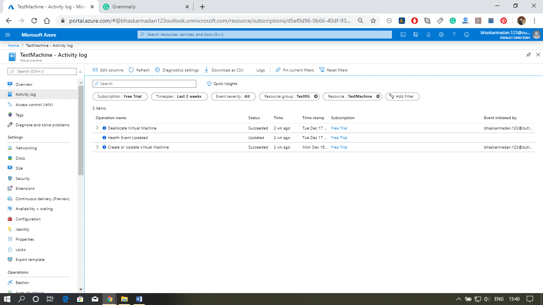Reload the page in Chrome
Viewport: 543px width, 305px height.
click(x=34, y=21)
